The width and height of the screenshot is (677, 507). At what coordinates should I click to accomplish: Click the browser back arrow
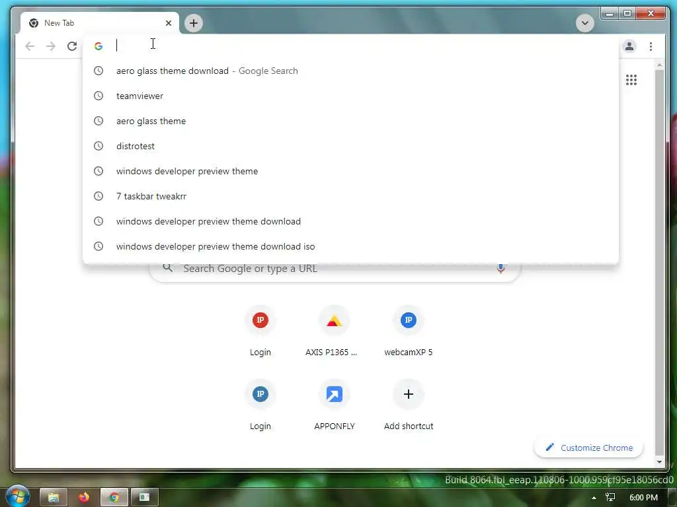coord(29,46)
